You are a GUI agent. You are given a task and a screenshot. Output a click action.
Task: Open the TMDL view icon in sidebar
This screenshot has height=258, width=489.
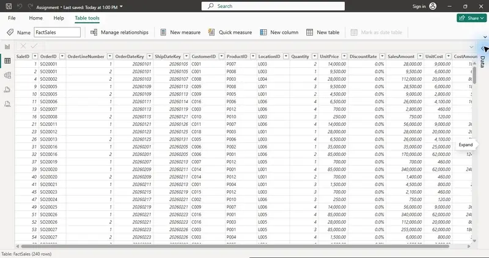point(7,104)
